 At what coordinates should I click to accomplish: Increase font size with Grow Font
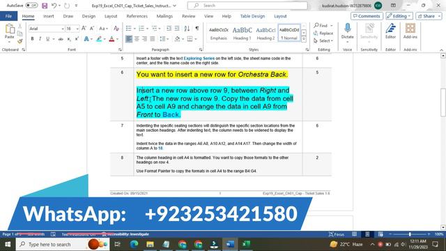(x=84, y=29)
